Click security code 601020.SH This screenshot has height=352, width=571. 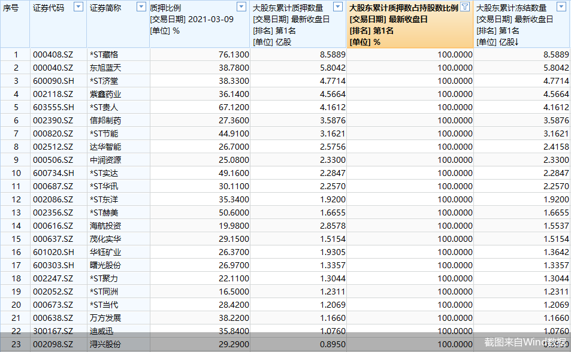tap(53, 252)
